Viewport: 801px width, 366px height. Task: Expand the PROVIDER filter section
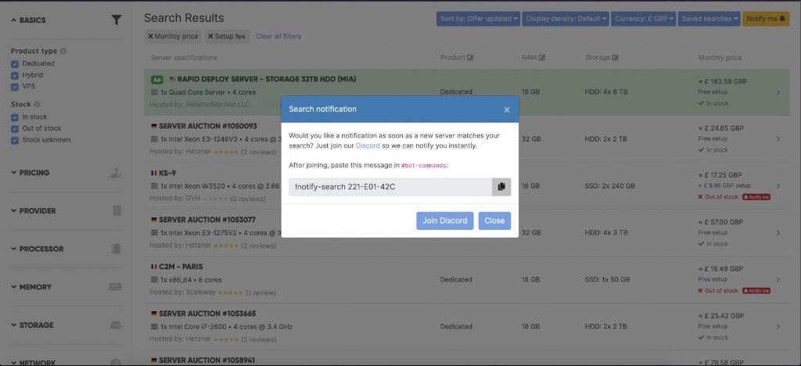coord(34,211)
